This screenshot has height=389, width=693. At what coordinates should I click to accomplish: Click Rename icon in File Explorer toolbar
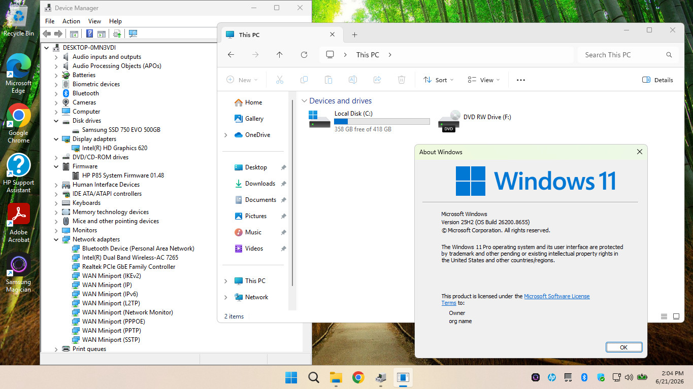353,80
